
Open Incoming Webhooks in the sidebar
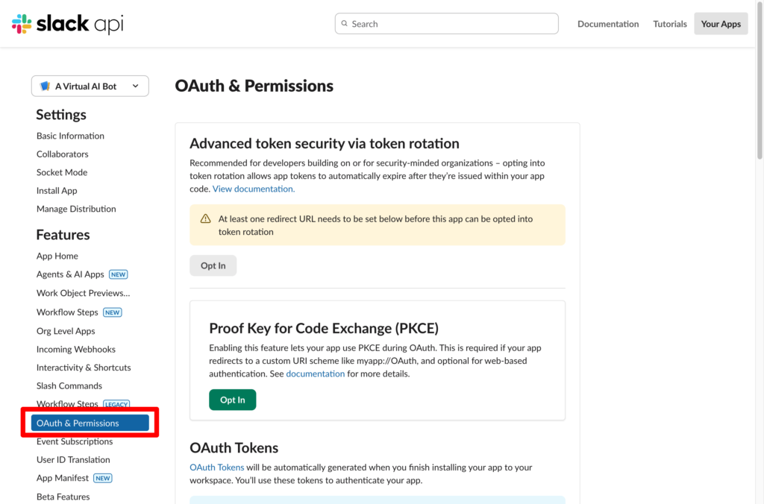tap(76, 350)
